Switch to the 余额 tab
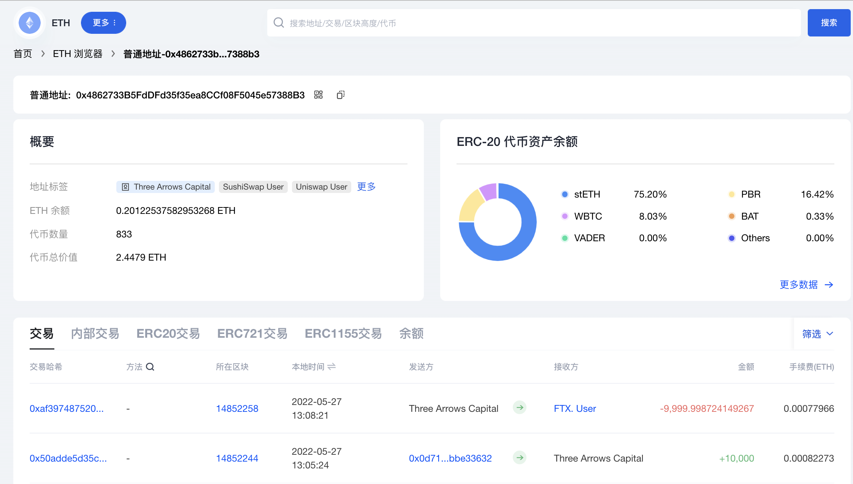This screenshot has height=484, width=853. tap(411, 334)
